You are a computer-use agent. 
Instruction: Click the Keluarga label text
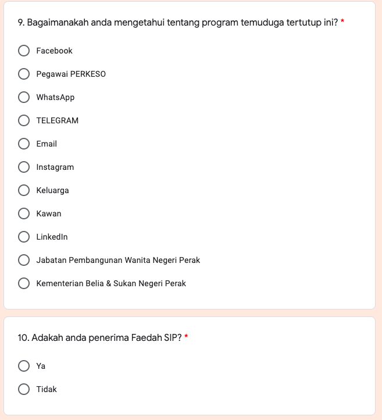tap(52, 190)
